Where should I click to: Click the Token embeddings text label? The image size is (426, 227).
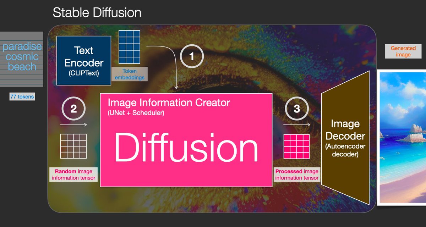point(130,74)
